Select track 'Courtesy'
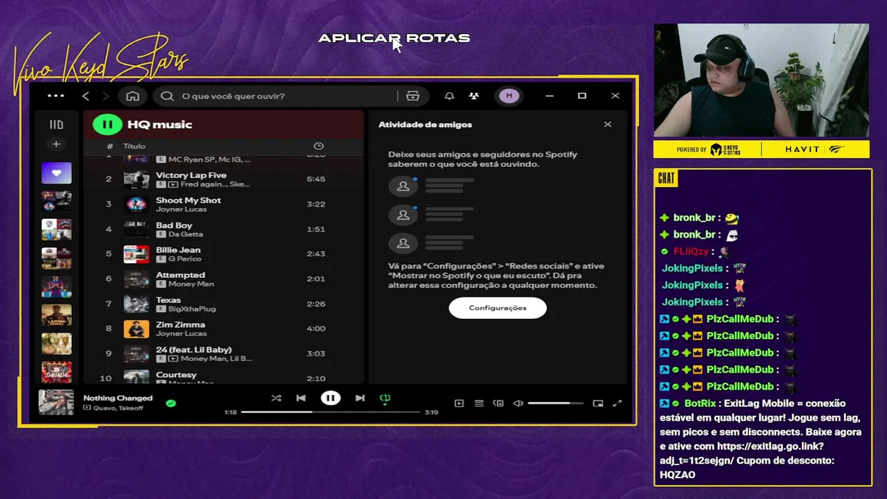This screenshot has height=499, width=887. click(176, 375)
